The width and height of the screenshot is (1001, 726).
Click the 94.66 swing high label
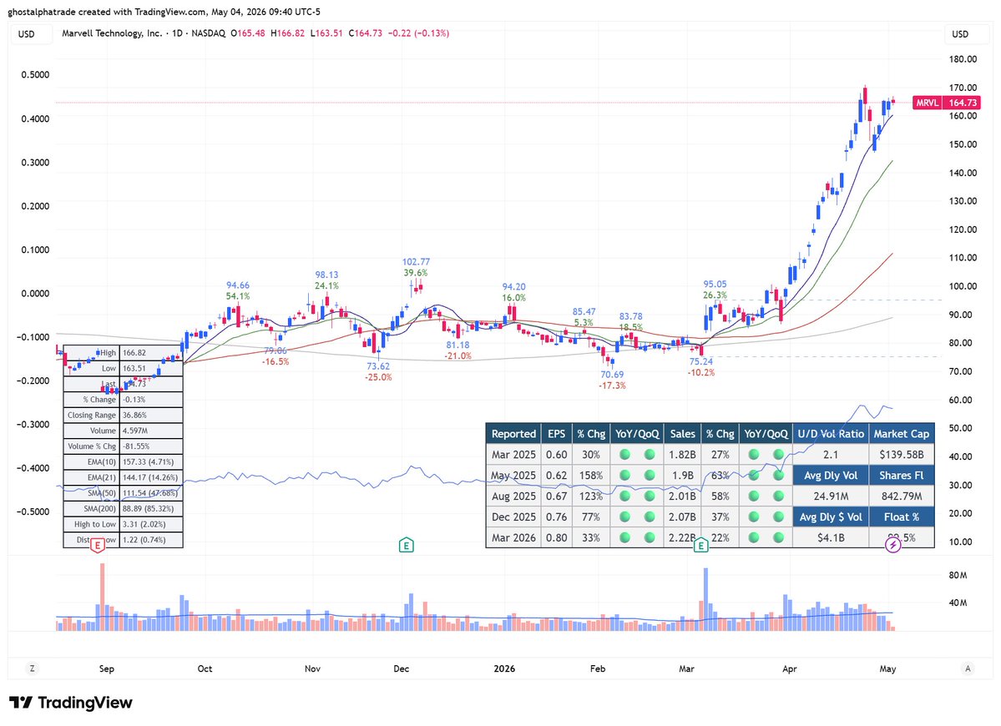237,285
